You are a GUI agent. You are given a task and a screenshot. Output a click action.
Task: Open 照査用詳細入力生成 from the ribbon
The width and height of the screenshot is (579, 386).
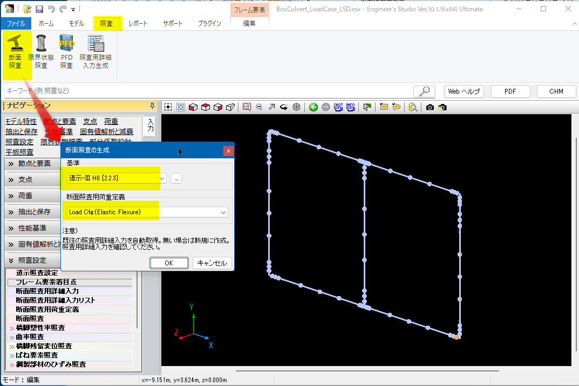96,52
